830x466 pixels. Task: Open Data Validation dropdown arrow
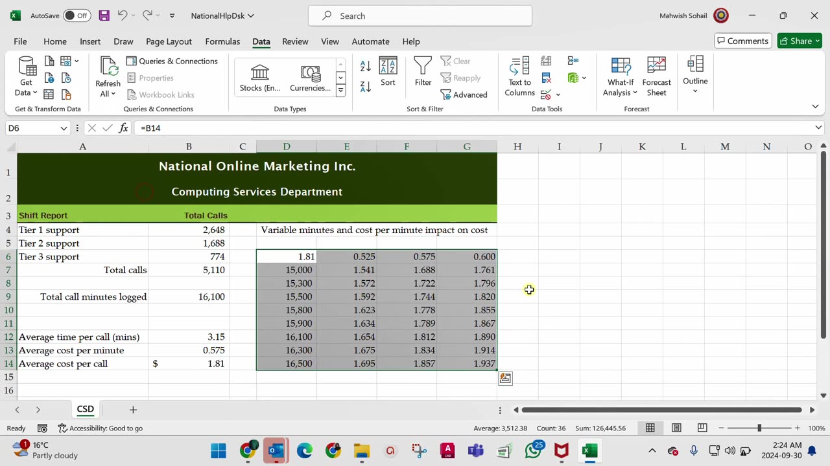(558, 95)
